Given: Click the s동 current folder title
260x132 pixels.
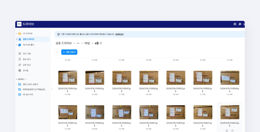Looking at the screenshot, I should point(97,43).
